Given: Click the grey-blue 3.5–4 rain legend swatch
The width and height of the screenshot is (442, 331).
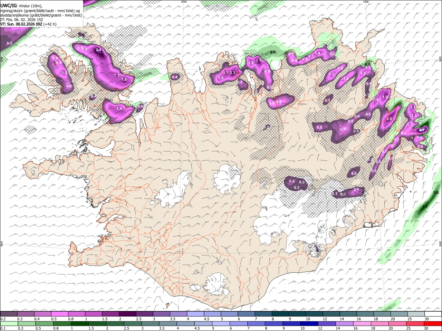Looking at the screenshot, I should pyautogui.click(x=168, y=323).
